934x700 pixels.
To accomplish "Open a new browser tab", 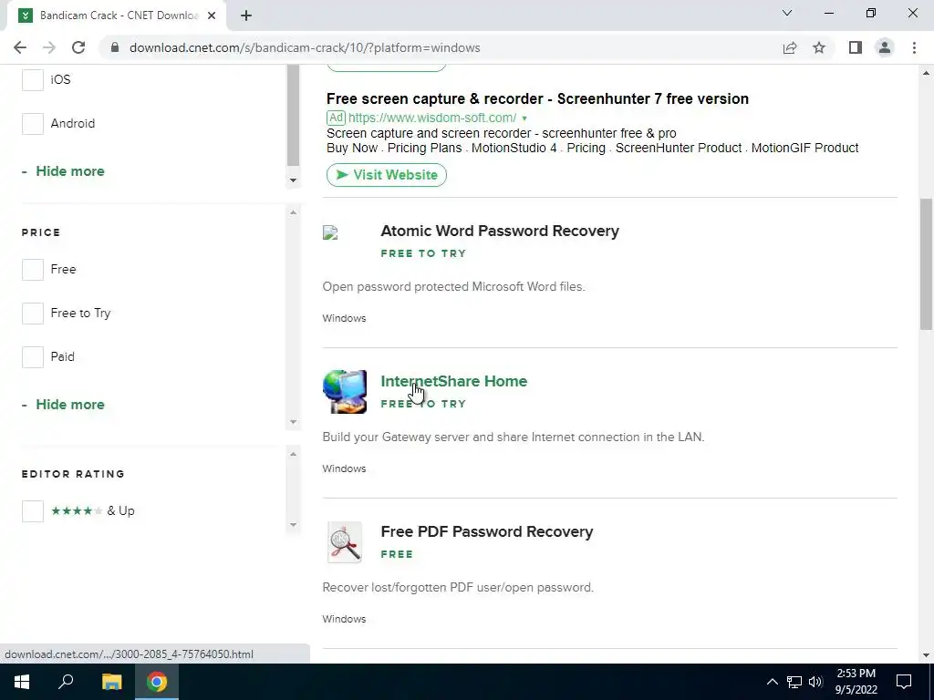I will point(246,15).
